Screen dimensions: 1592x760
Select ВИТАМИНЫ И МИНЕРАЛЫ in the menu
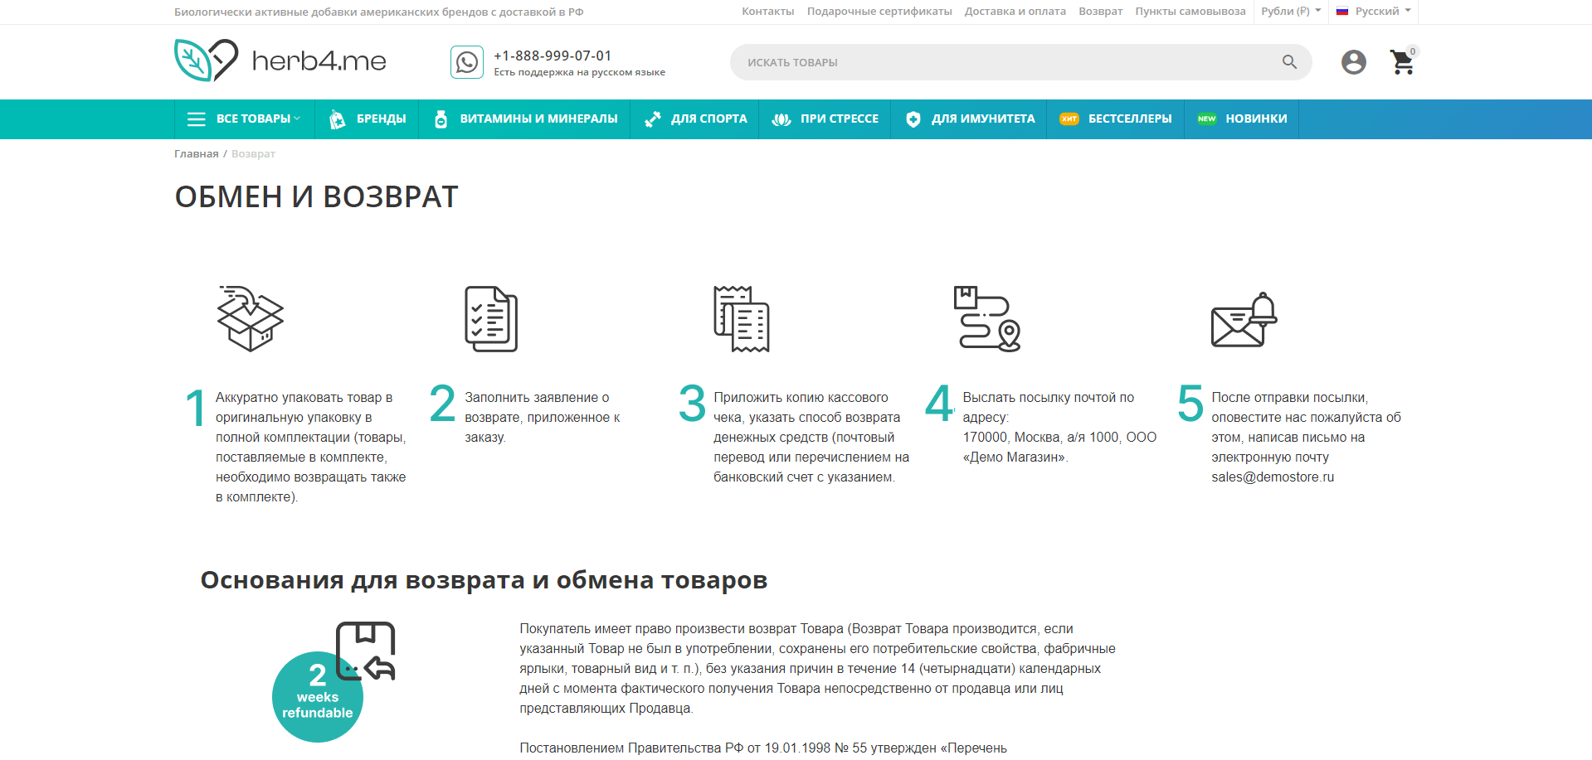tap(538, 119)
